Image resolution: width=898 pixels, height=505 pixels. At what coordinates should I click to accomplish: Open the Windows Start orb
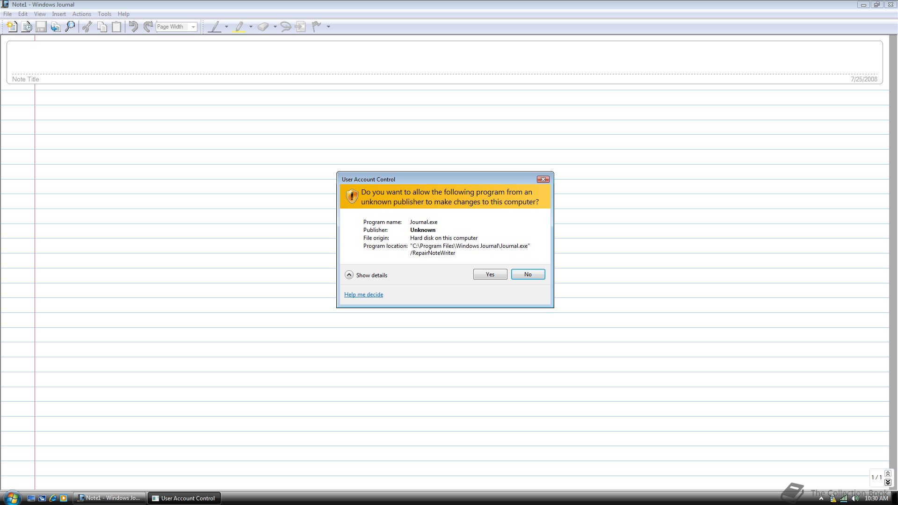click(x=12, y=498)
